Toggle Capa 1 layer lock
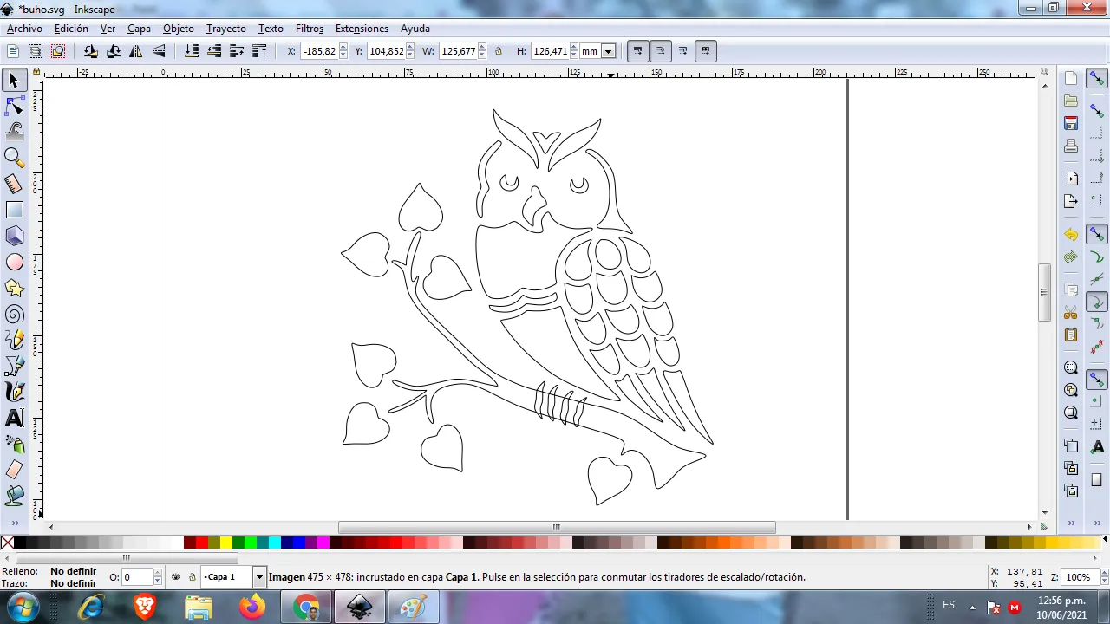 coord(192,577)
